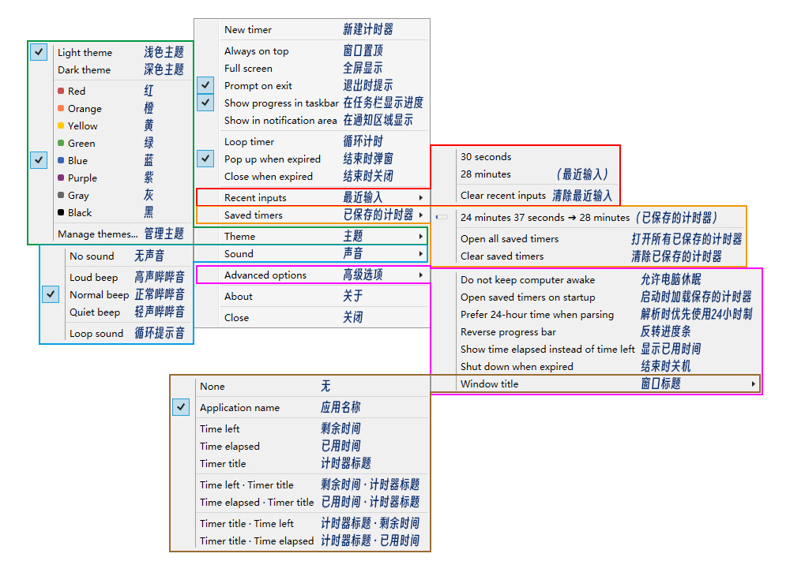The image size is (790, 576).
Task: Pick the Black theme color dot
Action: click(x=61, y=212)
